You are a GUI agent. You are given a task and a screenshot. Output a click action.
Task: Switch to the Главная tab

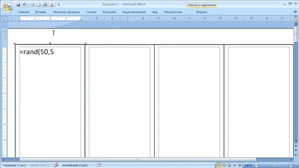(23, 12)
